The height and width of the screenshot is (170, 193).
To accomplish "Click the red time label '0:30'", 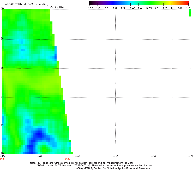I will [68, 159].
